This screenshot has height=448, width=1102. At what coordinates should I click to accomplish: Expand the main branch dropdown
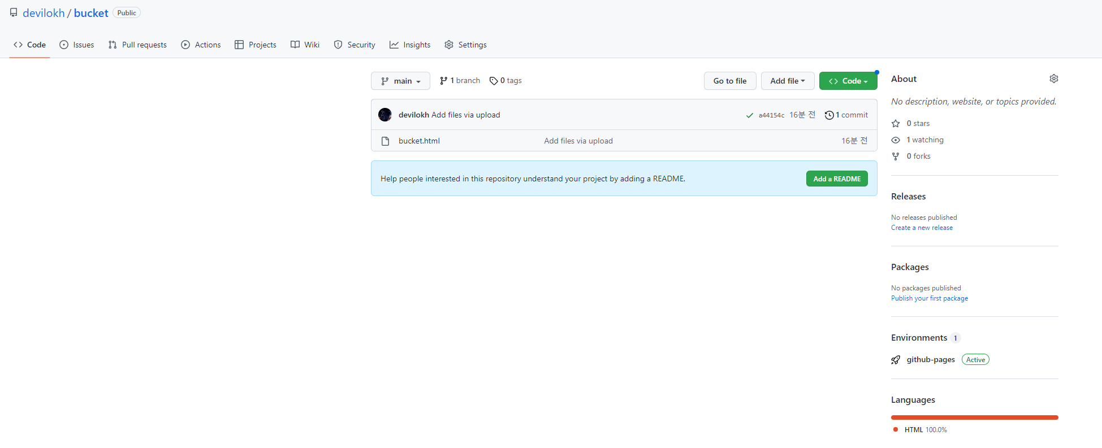point(400,81)
